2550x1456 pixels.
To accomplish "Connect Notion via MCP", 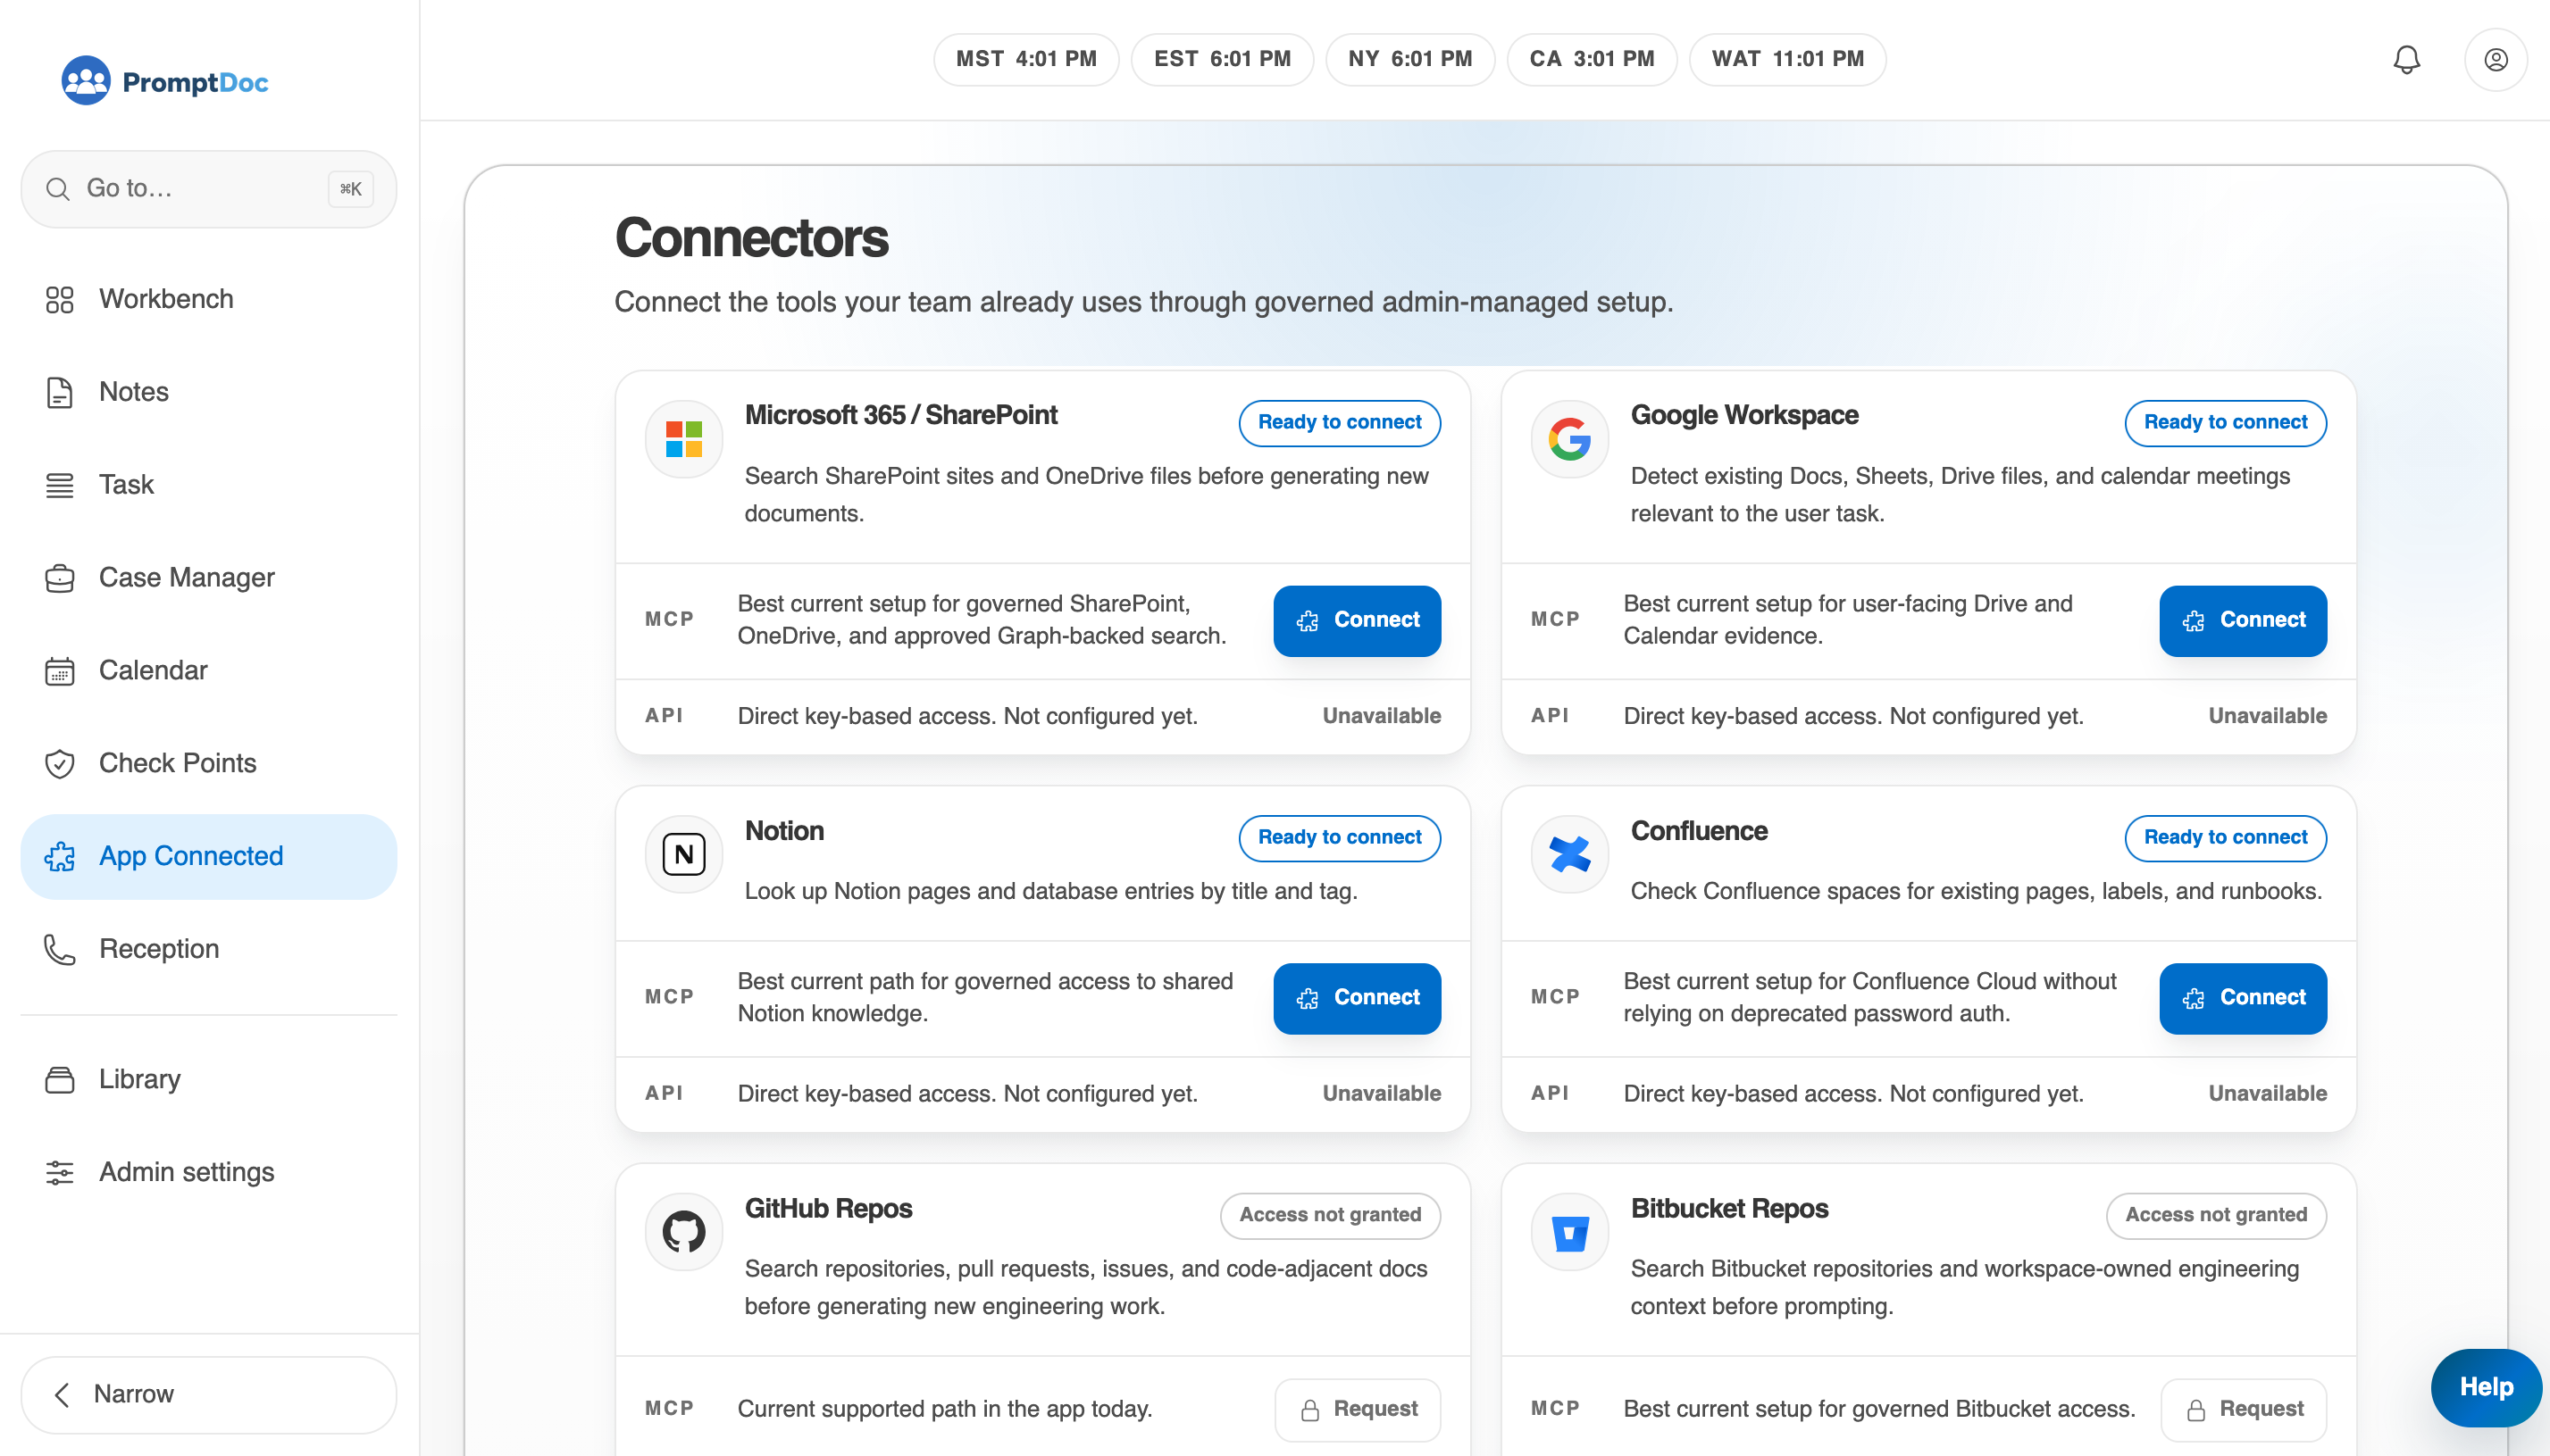I will (x=1357, y=998).
